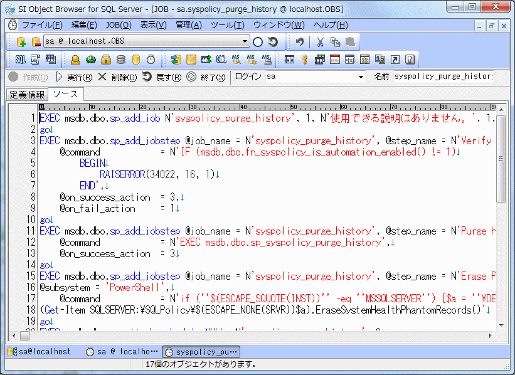Expand the ログイン login dropdown
This screenshot has height=375, width=515.
[361, 77]
